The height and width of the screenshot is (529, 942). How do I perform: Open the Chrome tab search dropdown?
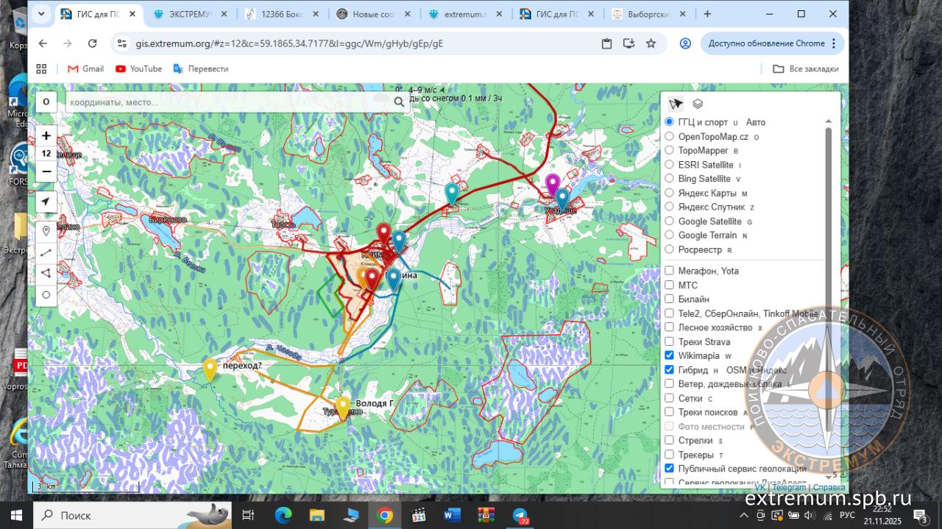(41, 13)
